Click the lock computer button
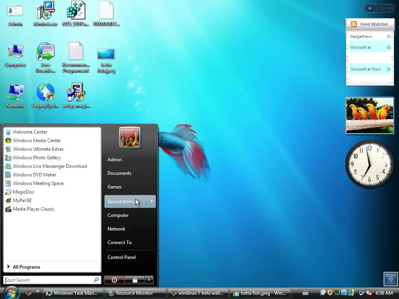The width and height of the screenshot is (399, 299). tap(134, 280)
